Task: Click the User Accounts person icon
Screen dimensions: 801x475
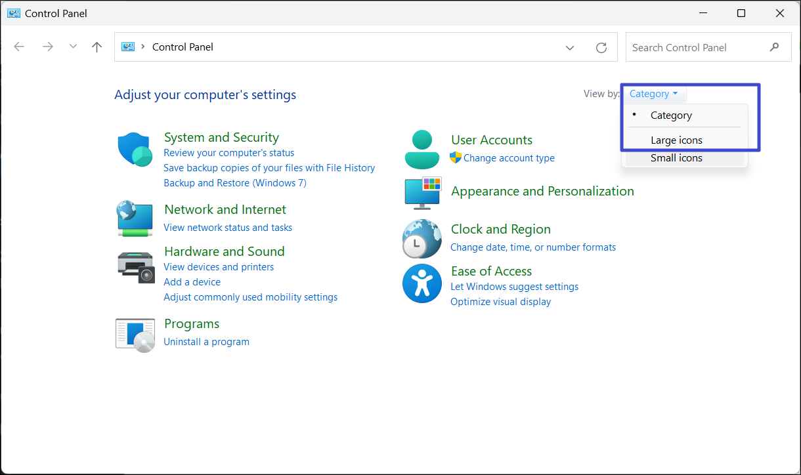Action: [x=422, y=149]
